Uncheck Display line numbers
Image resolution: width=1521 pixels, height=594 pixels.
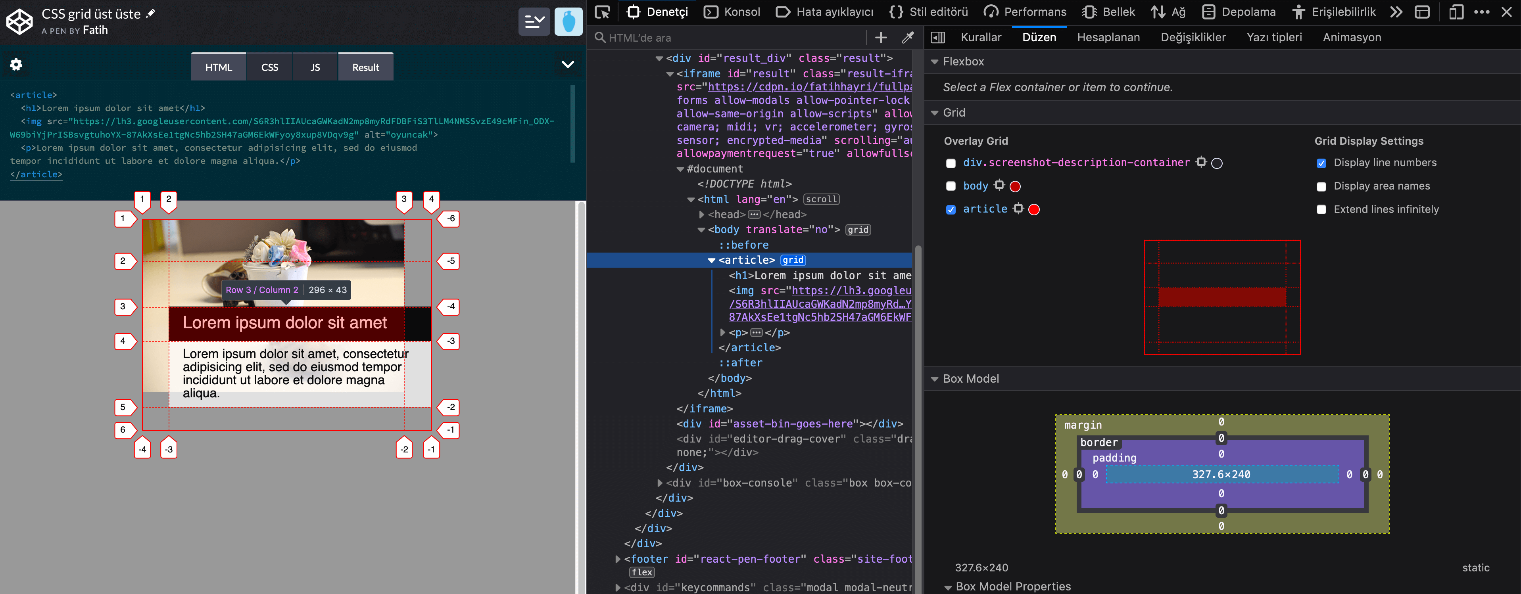pyautogui.click(x=1321, y=163)
